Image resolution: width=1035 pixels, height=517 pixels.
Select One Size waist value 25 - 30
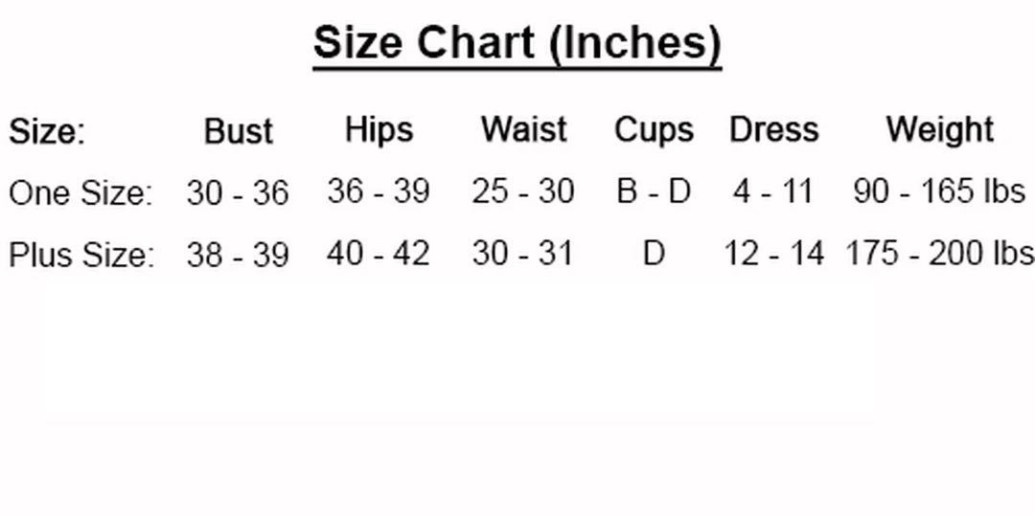pyautogui.click(x=522, y=191)
